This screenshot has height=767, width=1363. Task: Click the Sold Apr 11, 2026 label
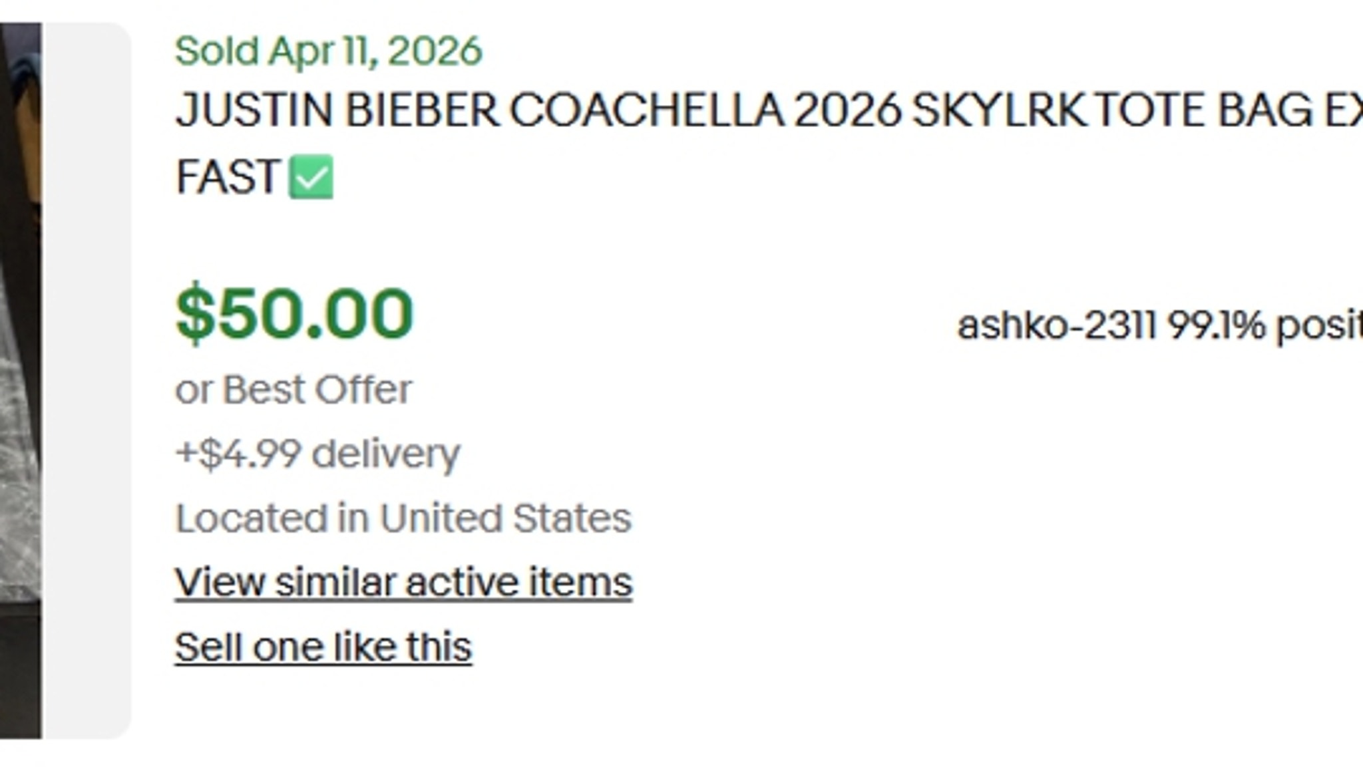(328, 51)
